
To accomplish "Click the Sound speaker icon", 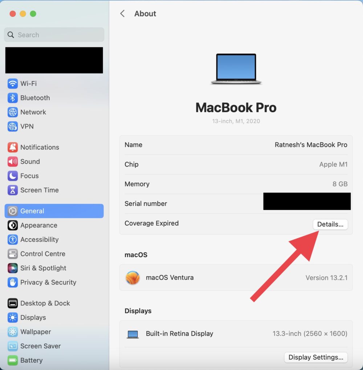I will (x=12, y=162).
